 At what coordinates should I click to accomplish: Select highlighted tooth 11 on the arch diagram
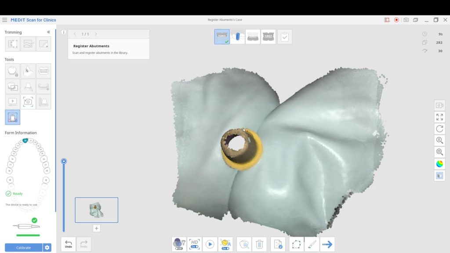click(x=25, y=141)
